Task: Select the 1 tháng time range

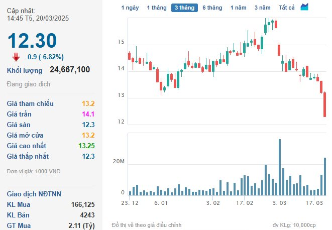Action: pyautogui.click(x=157, y=8)
